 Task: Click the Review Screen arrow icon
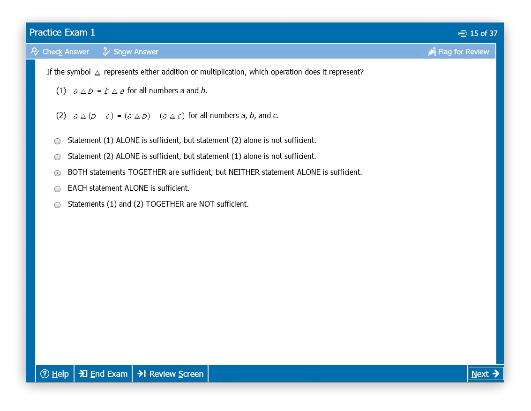pyautogui.click(x=142, y=374)
